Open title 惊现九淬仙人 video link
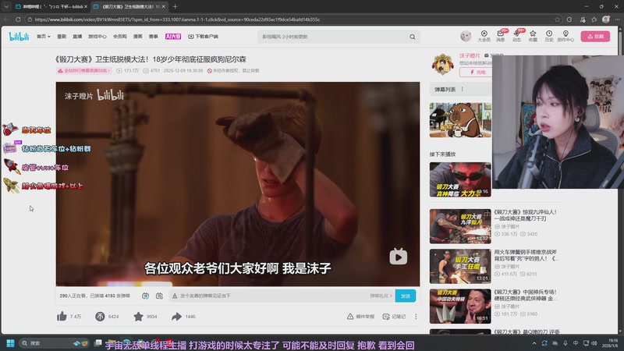This screenshot has width=624, height=351. coord(525,215)
